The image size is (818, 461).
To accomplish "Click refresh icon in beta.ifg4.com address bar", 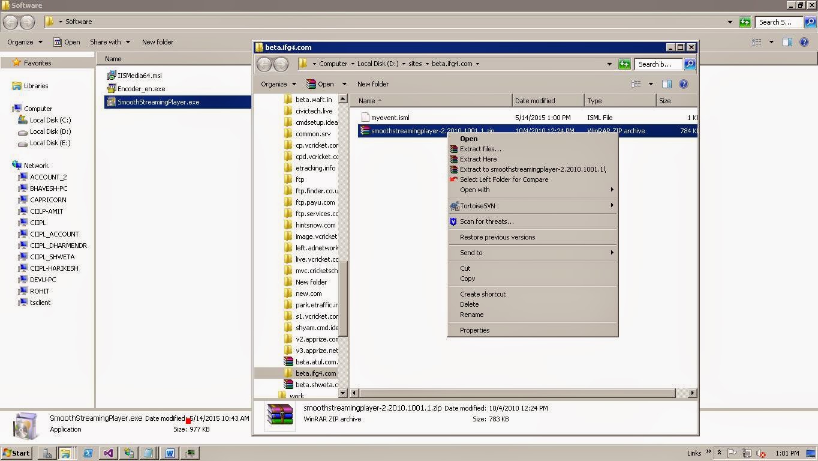I will click(624, 64).
